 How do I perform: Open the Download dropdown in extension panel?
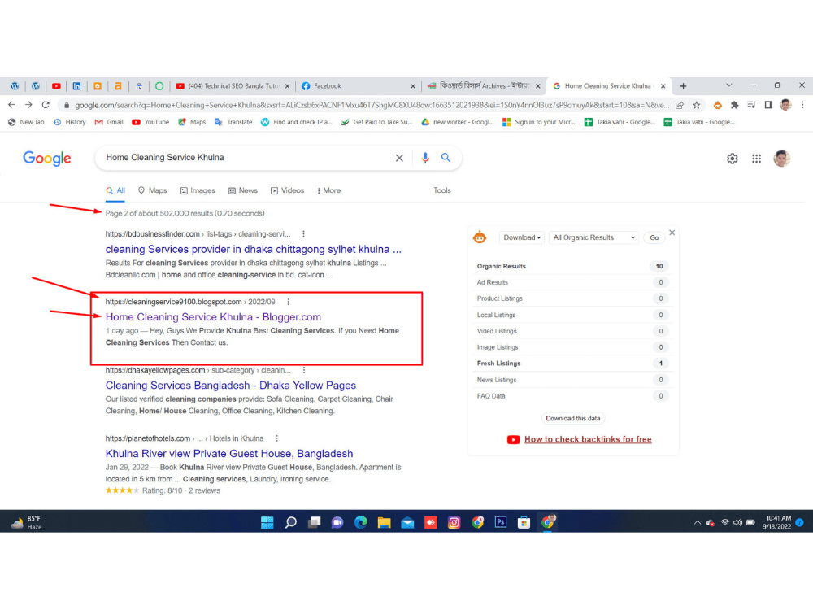(x=522, y=237)
